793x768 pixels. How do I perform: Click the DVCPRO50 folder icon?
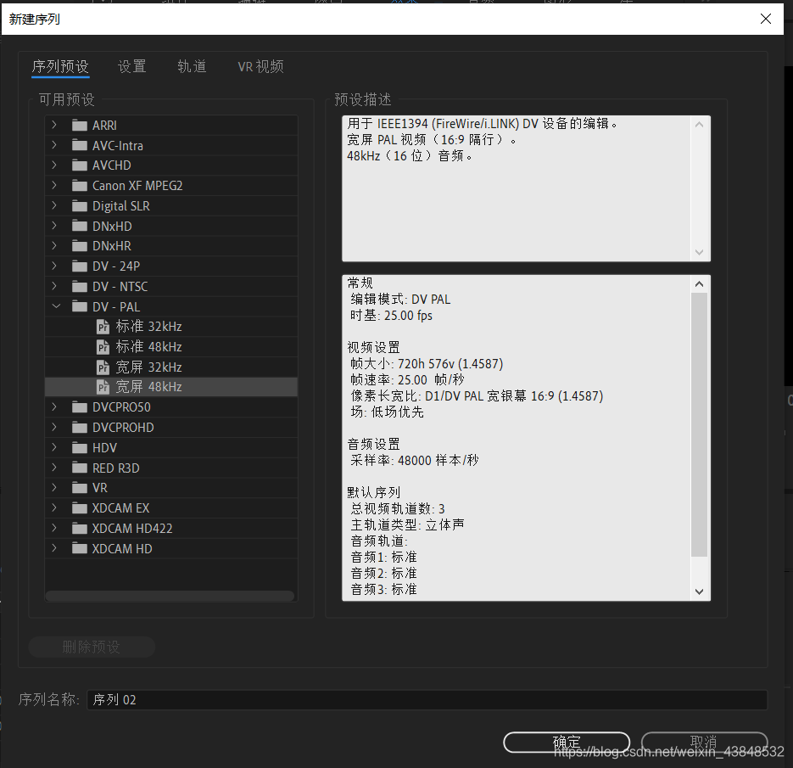tap(80, 406)
